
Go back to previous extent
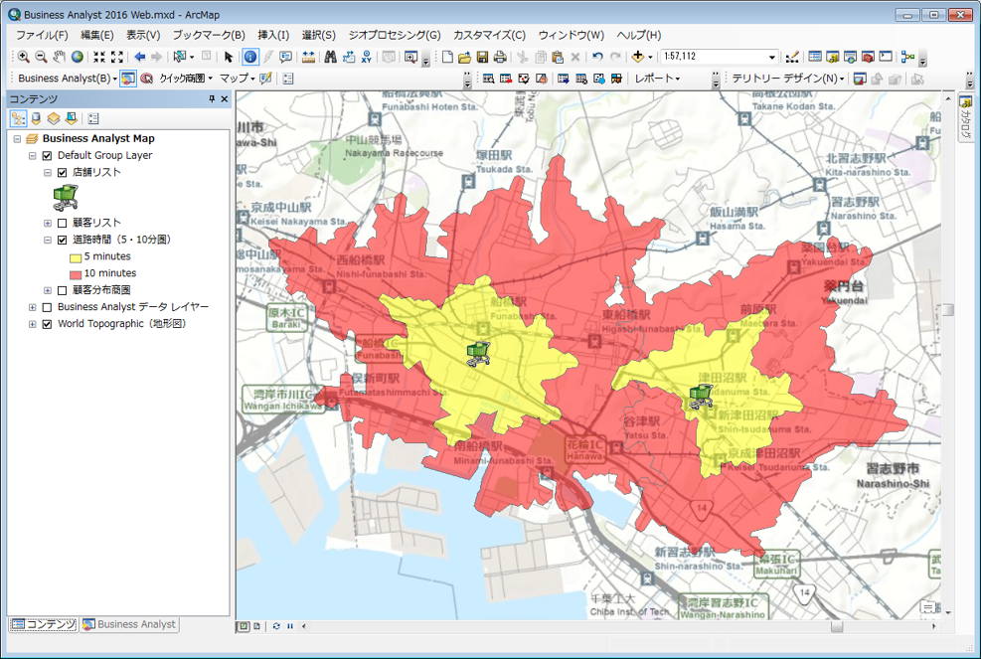click(x=139, y=57)
